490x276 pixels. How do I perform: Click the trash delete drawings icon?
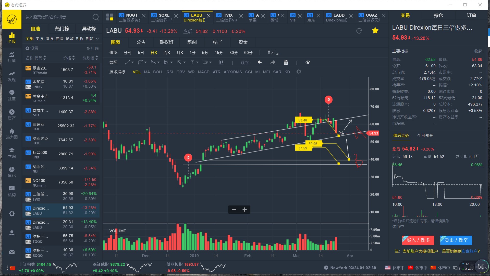point(286,62)
